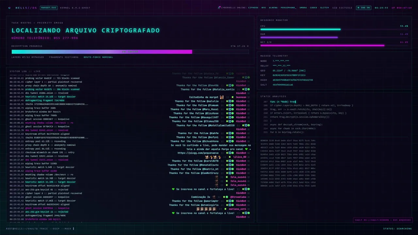Click the verified badge on the @NatallyCamila0310 row

[x=248, y=125]
